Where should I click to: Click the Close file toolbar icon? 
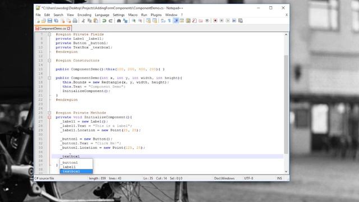point(63,21)
